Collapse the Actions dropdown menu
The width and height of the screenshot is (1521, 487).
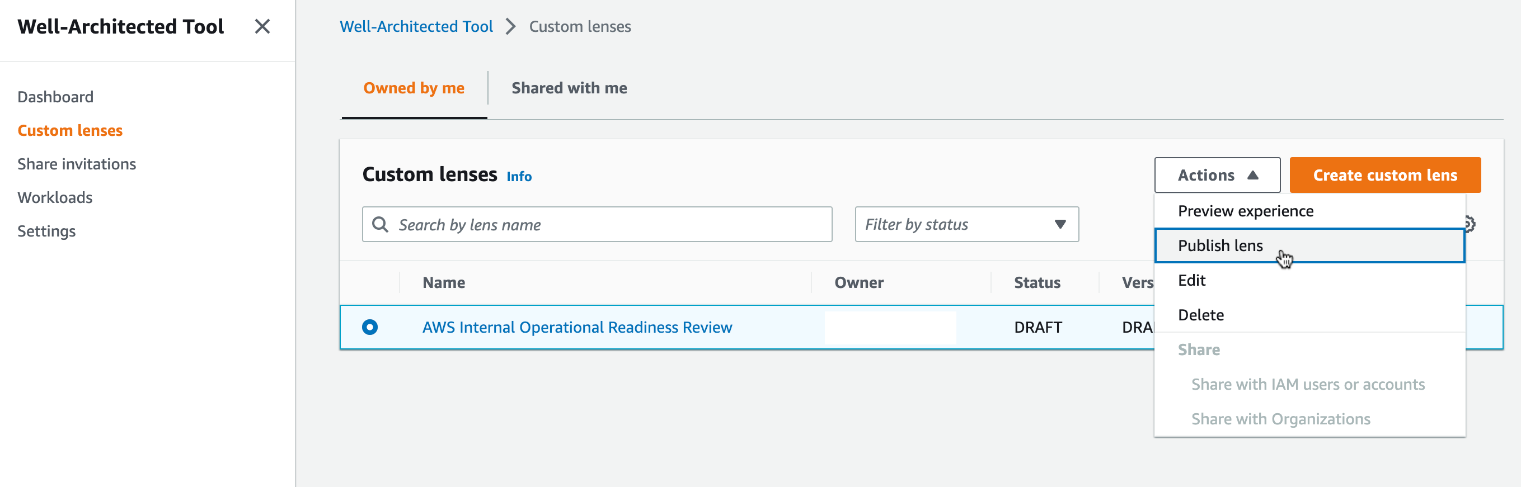click(x=1217, y=176)
